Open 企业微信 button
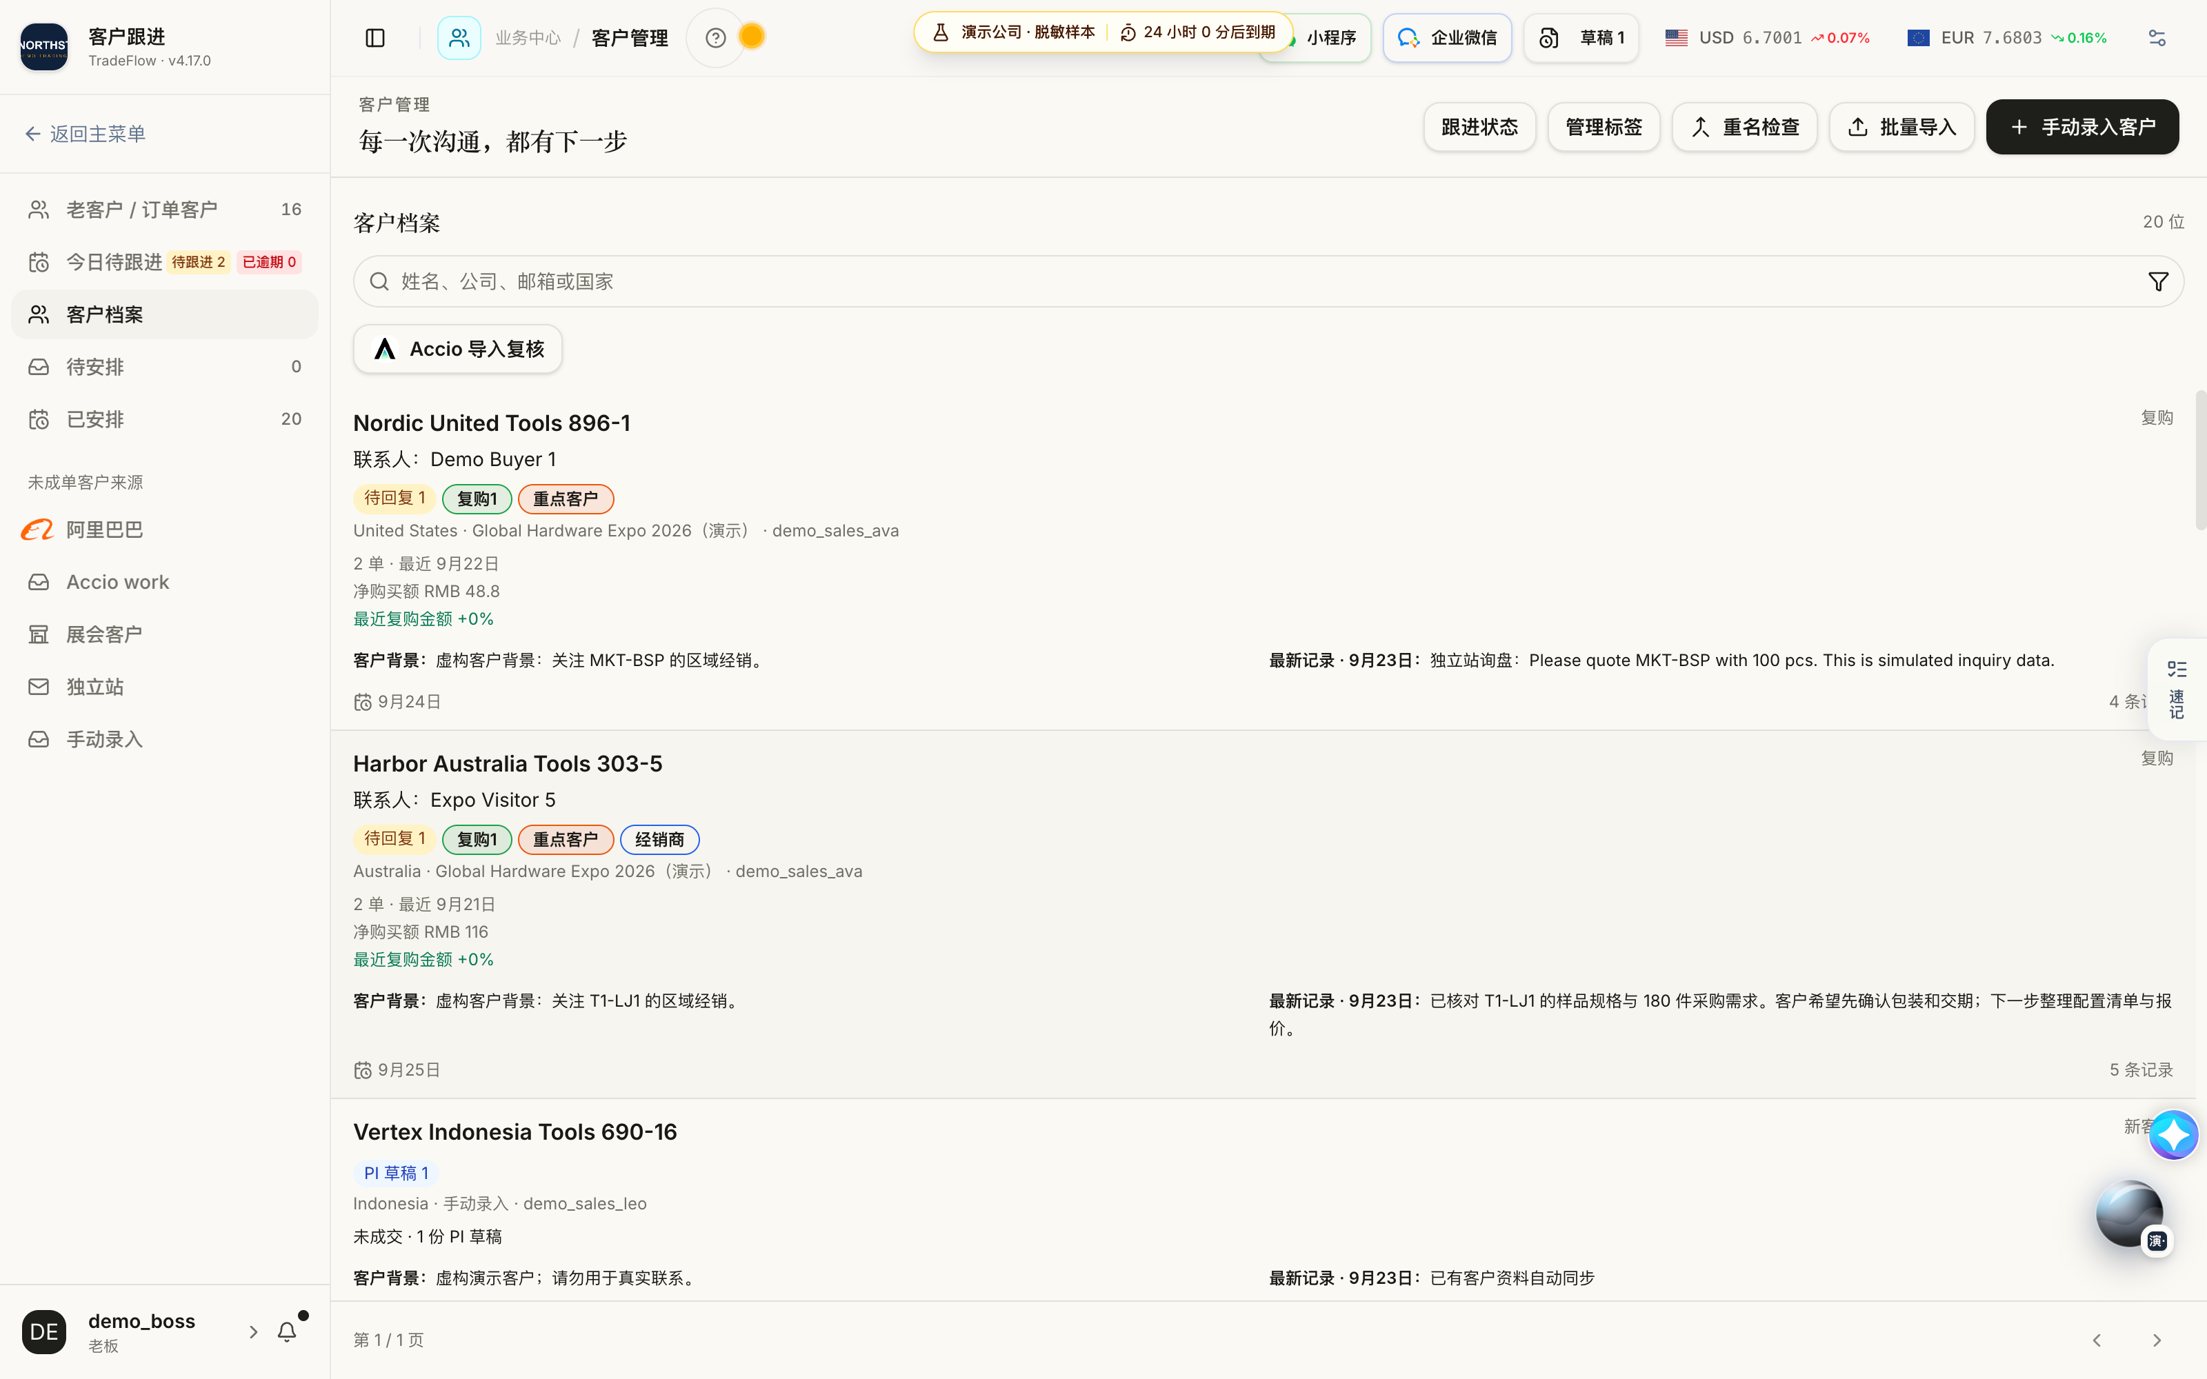The width and height of the screenshot is (2207, 1379). coord(1446,39)
